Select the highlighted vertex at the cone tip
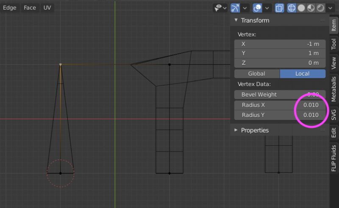The image size is (339, 208). [x=61, y=64]
